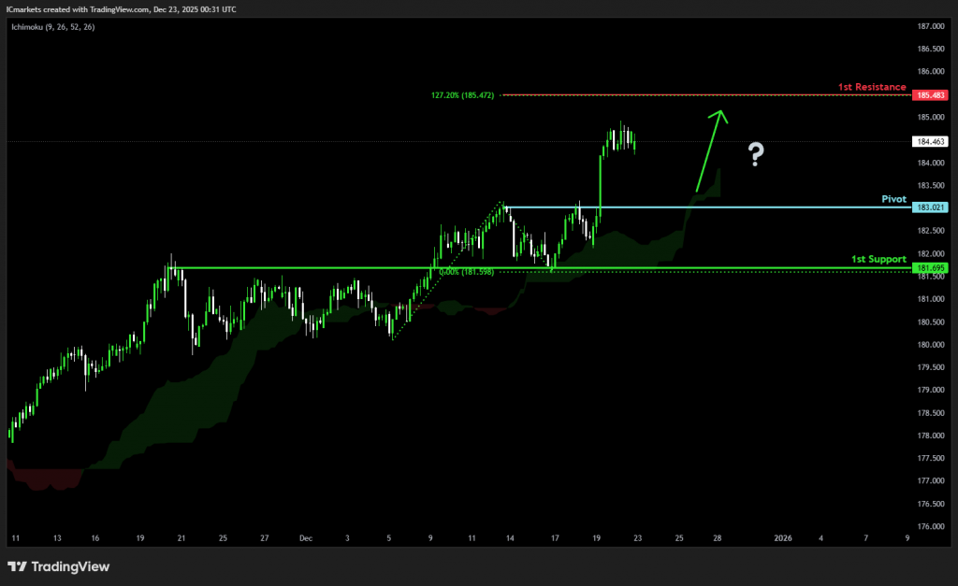958x586 pixels.
Task: Click the white question mark symbol
Action: (x=755, y=155)
